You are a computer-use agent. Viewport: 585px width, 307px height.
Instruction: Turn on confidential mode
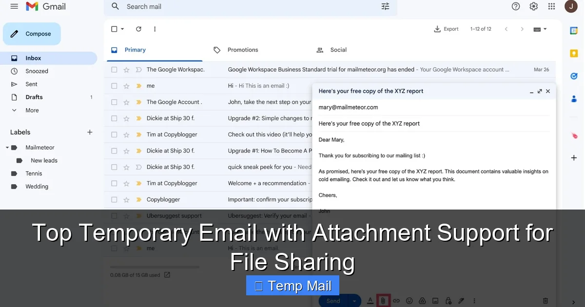click(448, 301)
